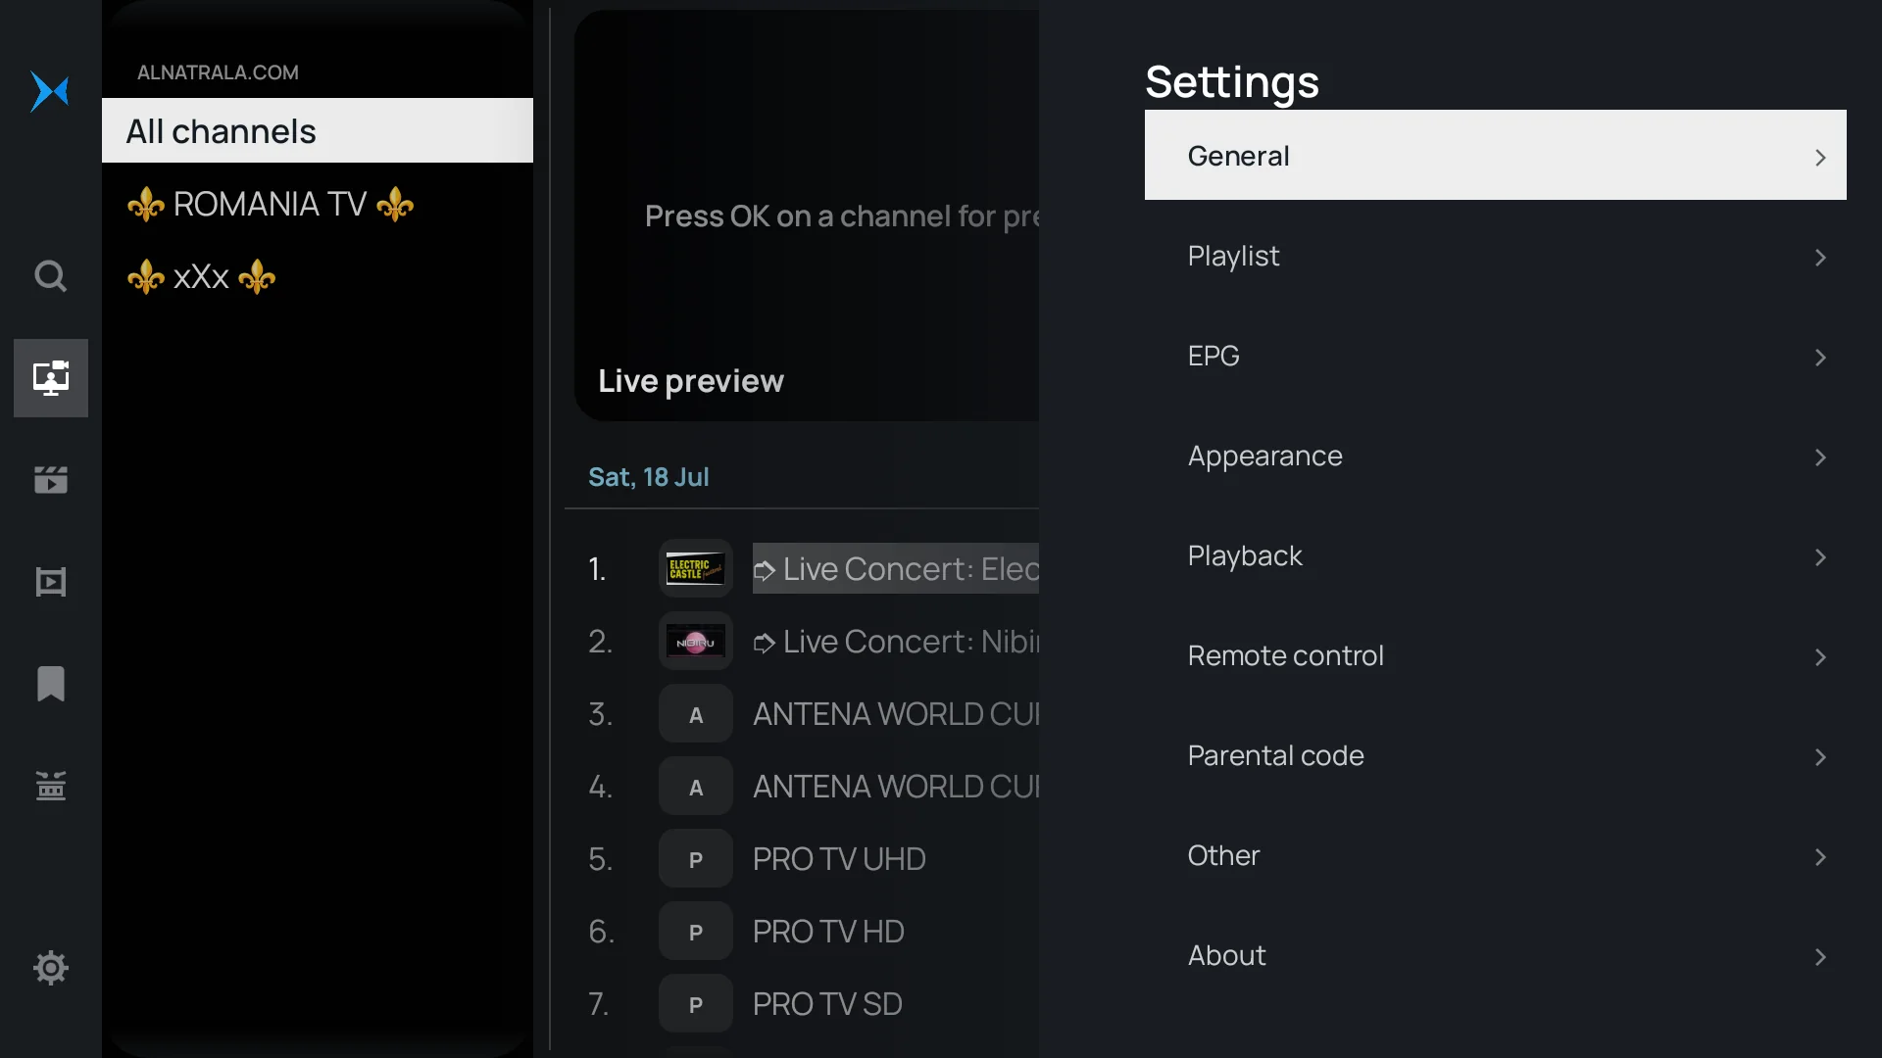The width and height of the screenshot is (1882, 1058).
Task: Click the PRO TV SD letter icon
Action: [696, 1003]
